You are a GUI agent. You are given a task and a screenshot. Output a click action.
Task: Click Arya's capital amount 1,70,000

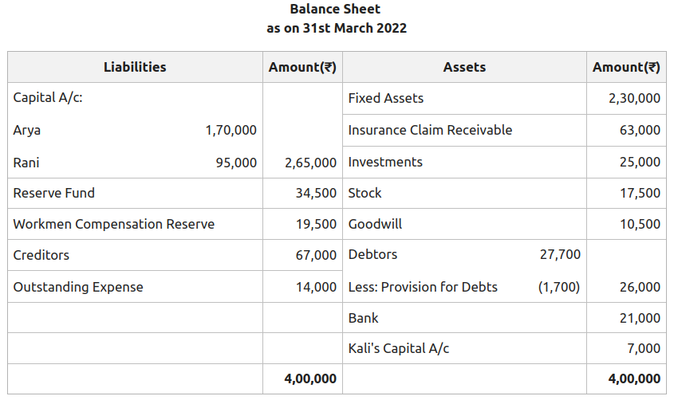click(x=231, y=130)
